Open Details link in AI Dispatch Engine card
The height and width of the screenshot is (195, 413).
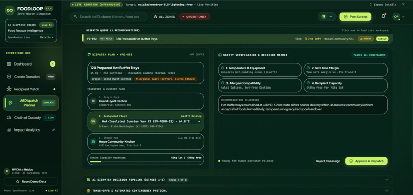[x=47, y=38]
